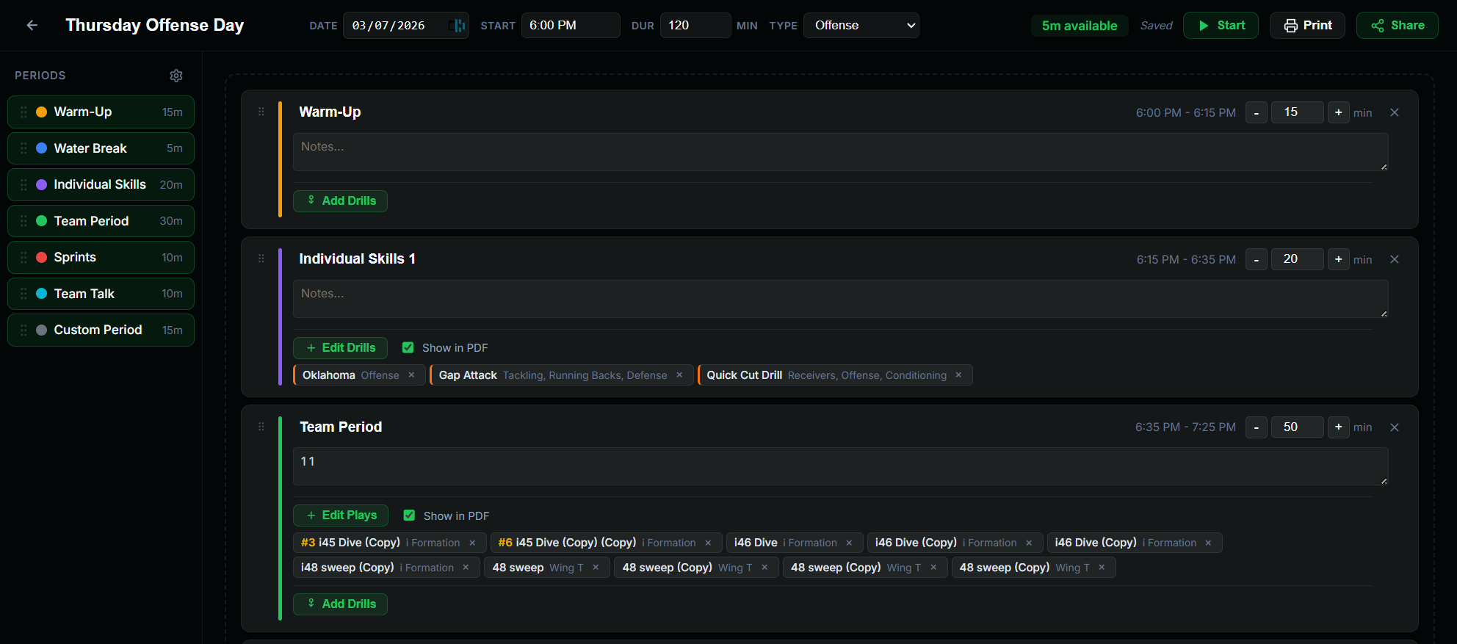1457x644 pixels.
Task: Click the Date field
Action: tap(406, 25)
